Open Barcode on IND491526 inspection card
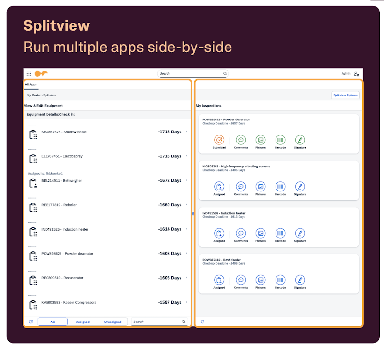 280,233
